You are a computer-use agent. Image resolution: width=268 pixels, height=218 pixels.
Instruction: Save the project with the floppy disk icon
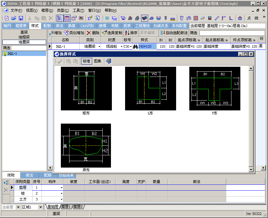tap(21, 18)
